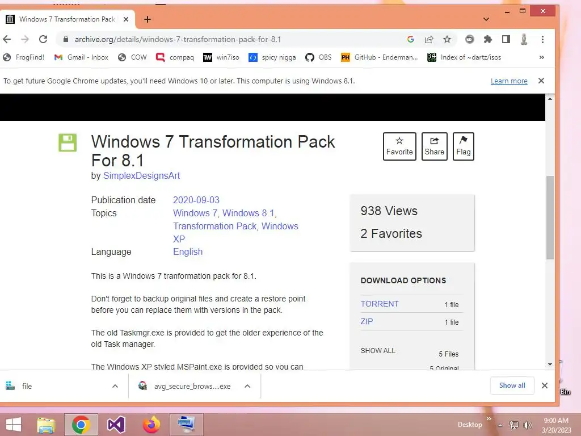Launch Firefox from the taskbar
The width and height of the screenshot is (581, 436).
[151, 425]
